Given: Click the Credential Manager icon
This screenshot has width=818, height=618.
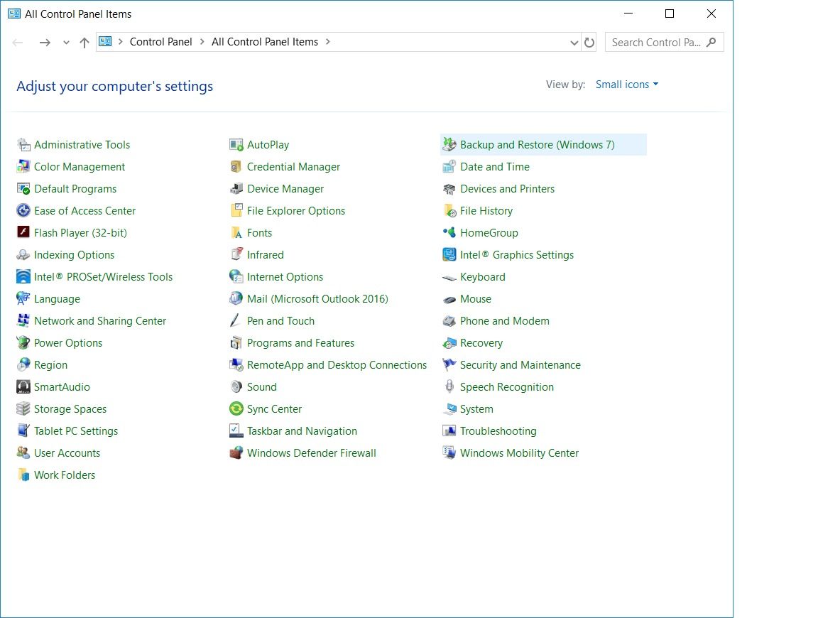Looking at the screenshot, I should tap(236, 166).
